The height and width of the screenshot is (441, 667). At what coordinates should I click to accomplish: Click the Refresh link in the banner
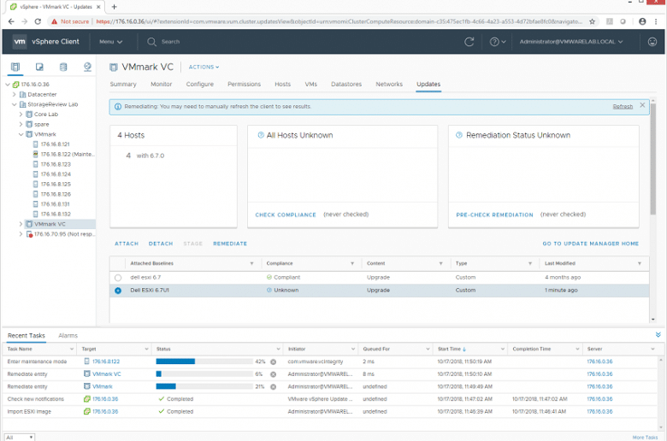click(x=623, y=107)
